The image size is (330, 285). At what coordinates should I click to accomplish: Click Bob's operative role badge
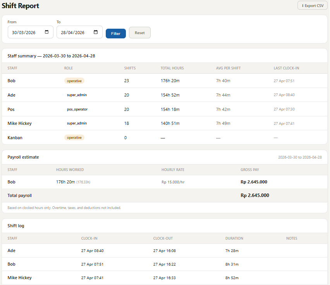tap(74, 81)
